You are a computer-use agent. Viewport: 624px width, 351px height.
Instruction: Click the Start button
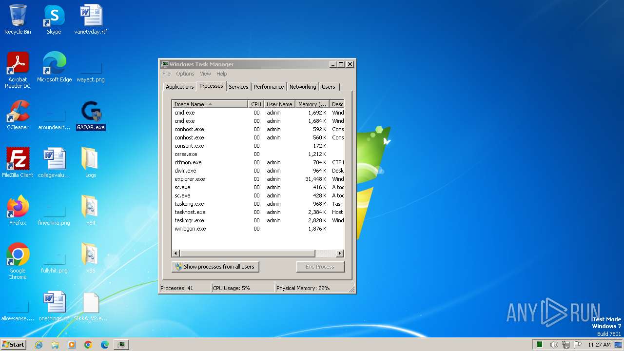13,345
